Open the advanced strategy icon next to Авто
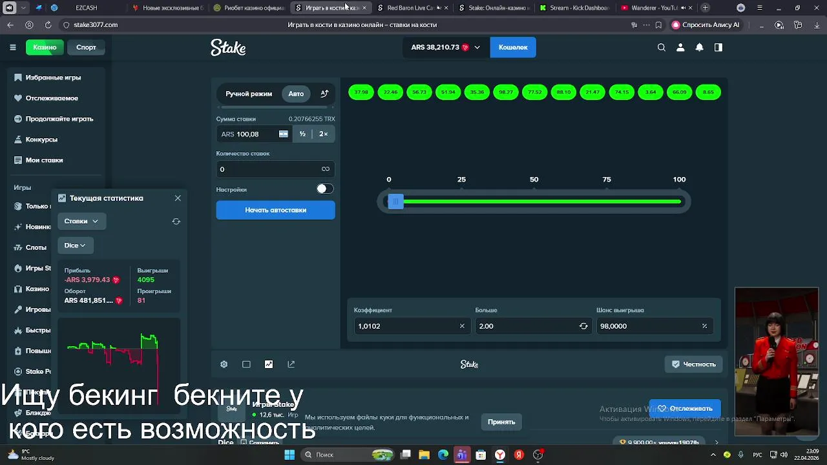 324,94
